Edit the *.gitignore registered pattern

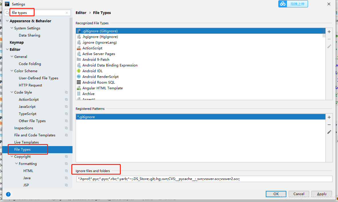coord(329,132)
